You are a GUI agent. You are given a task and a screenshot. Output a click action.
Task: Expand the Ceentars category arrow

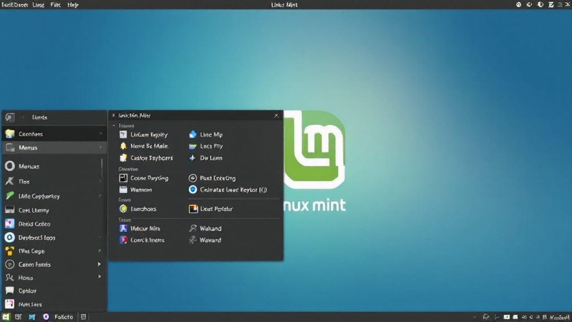(x=101, y=134)
